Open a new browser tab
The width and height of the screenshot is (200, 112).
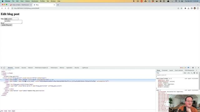click(58, 5)
